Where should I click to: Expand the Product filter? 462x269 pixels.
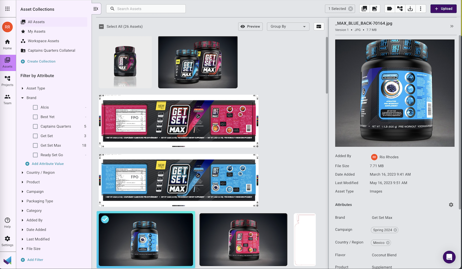pyautogui.click(x=23, y=182)
